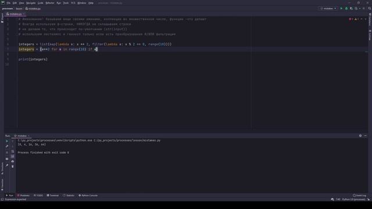The width and height of the screenshot is (372, 209).
Task: Toggle the Project tool window strip
Action: [2, 18]
